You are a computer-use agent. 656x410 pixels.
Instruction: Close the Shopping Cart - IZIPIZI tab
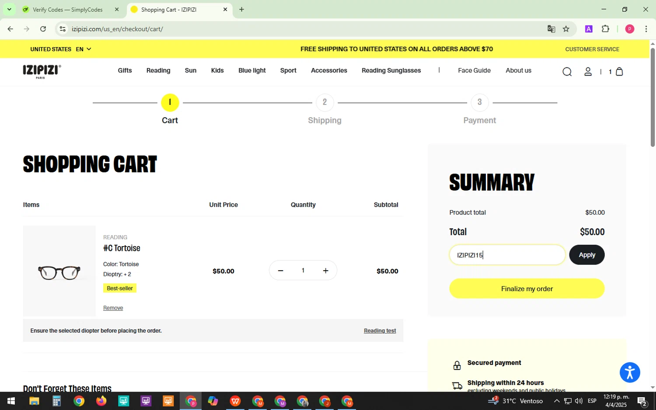click(225, 9)
